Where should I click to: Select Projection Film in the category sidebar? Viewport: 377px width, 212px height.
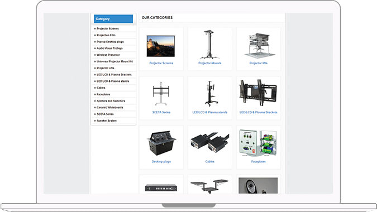click(106, 35)
